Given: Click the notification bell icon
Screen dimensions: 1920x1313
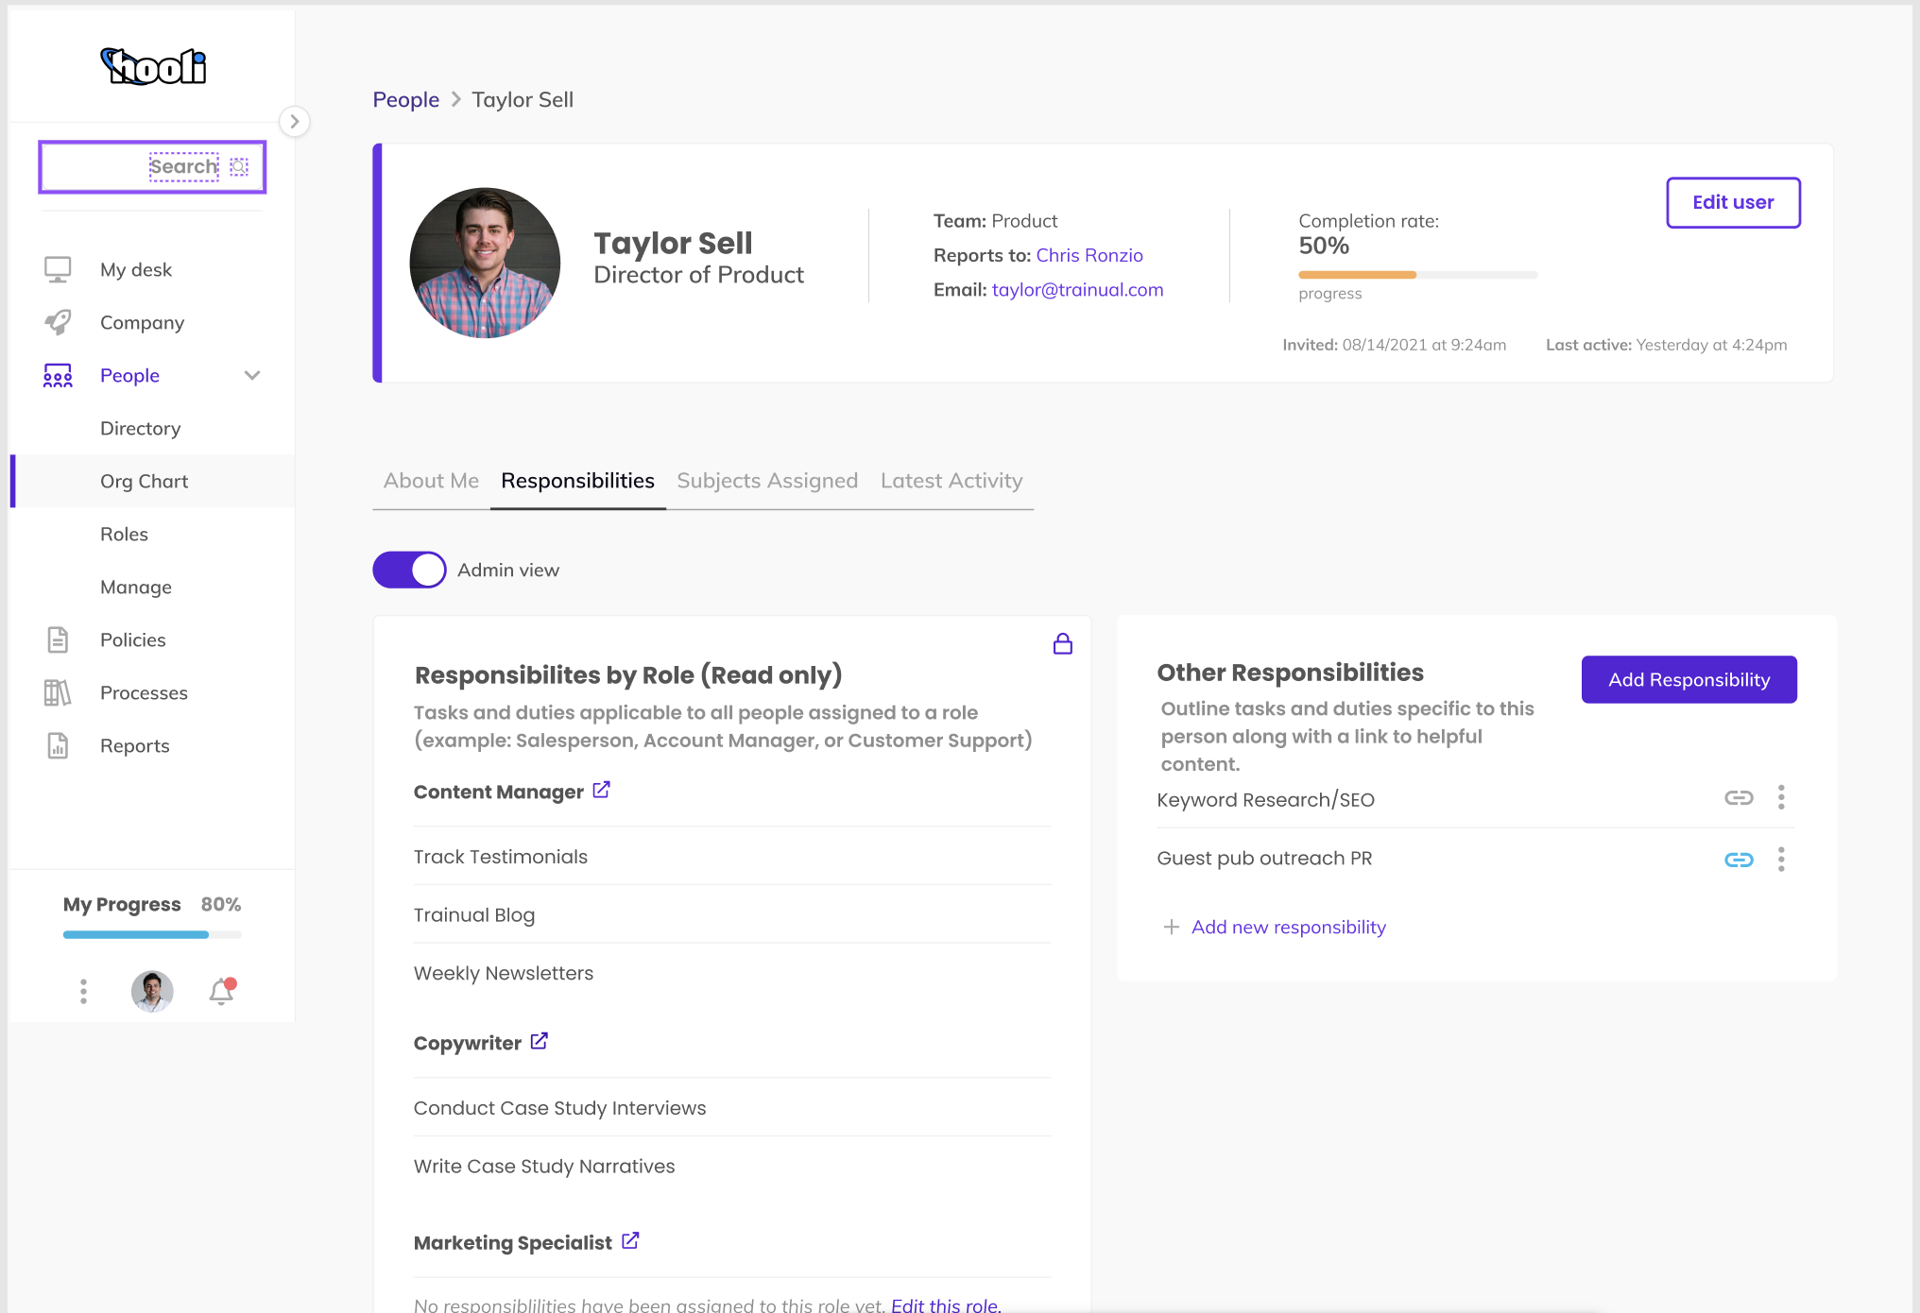Looking at the screenshot, I should point(221,991).
